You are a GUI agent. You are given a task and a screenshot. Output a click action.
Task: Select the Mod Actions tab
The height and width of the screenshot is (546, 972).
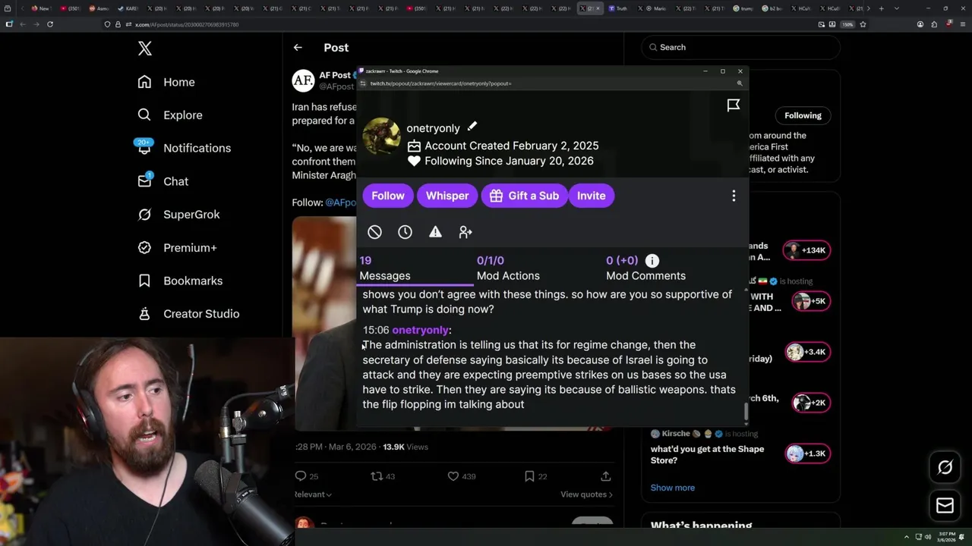tap(508, 268)
